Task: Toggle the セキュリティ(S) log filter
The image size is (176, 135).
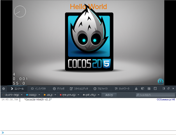Action: click(x=68, y=95)
